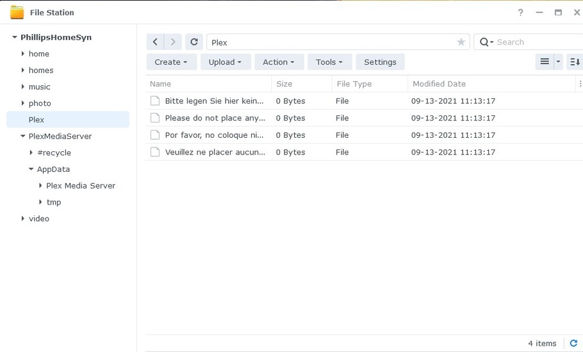Select the video folder in tree
The height and width of the screenshot is (352, 583).
[x=39, y=219]
